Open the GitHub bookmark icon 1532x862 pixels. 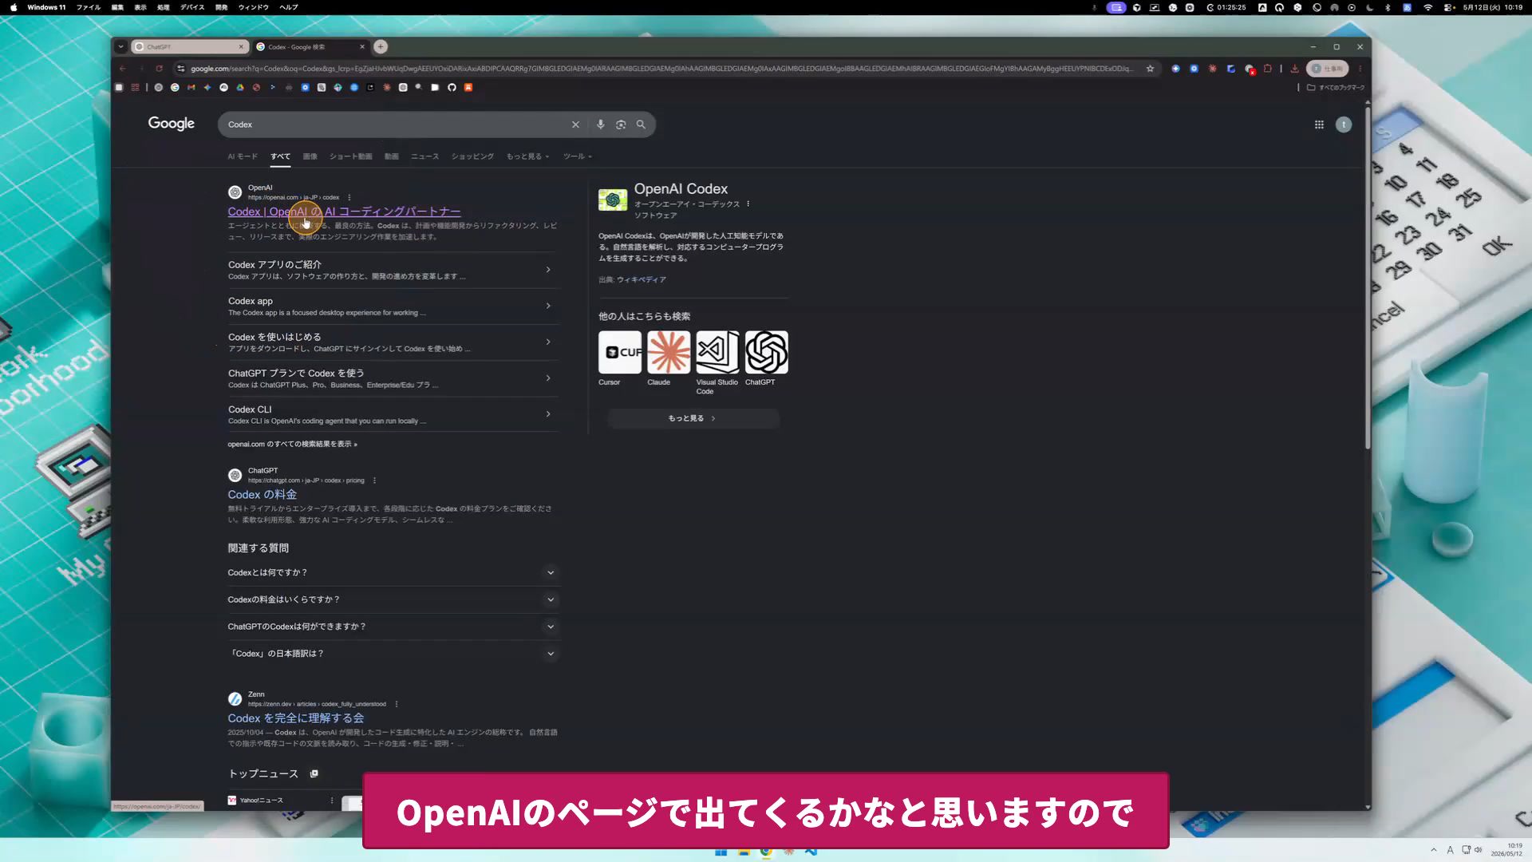click(452, 88)
